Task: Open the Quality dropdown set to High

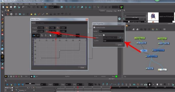Action: point(113,41)
